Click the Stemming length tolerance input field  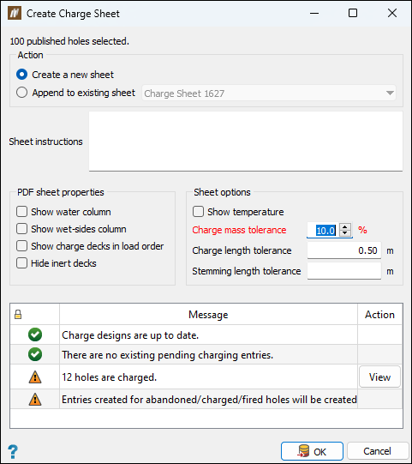344,271
